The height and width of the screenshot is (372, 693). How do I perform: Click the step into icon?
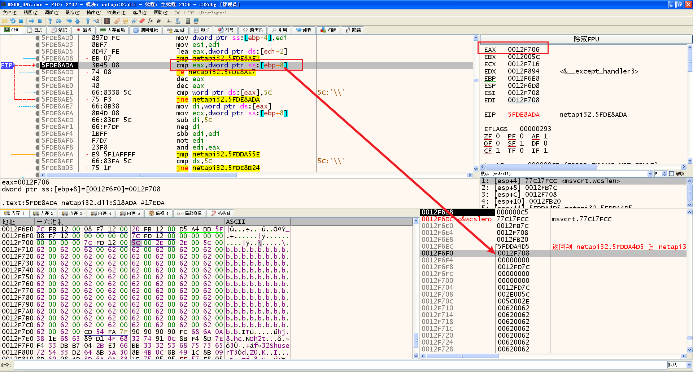tap(50, 21)
